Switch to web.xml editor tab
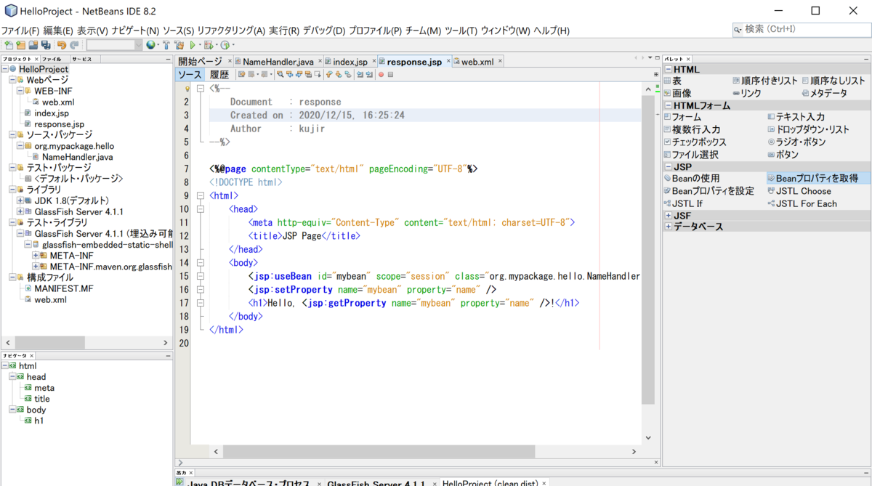The height and width of the screenshot is (486, 872). click(477, 62)
